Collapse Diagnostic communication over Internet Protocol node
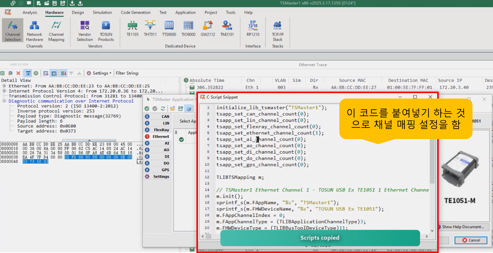This screenshot has width=493, height=253. pyautogui.click(x=4, y=101)
